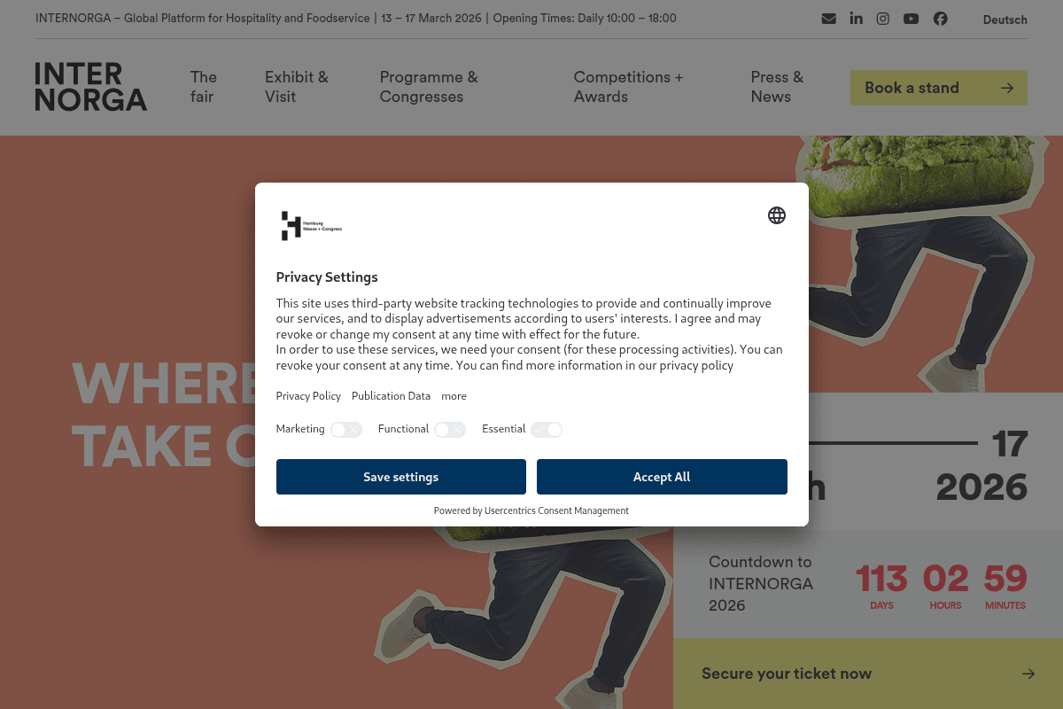Open the LinkedIn icon link

[x=856, y=19]
